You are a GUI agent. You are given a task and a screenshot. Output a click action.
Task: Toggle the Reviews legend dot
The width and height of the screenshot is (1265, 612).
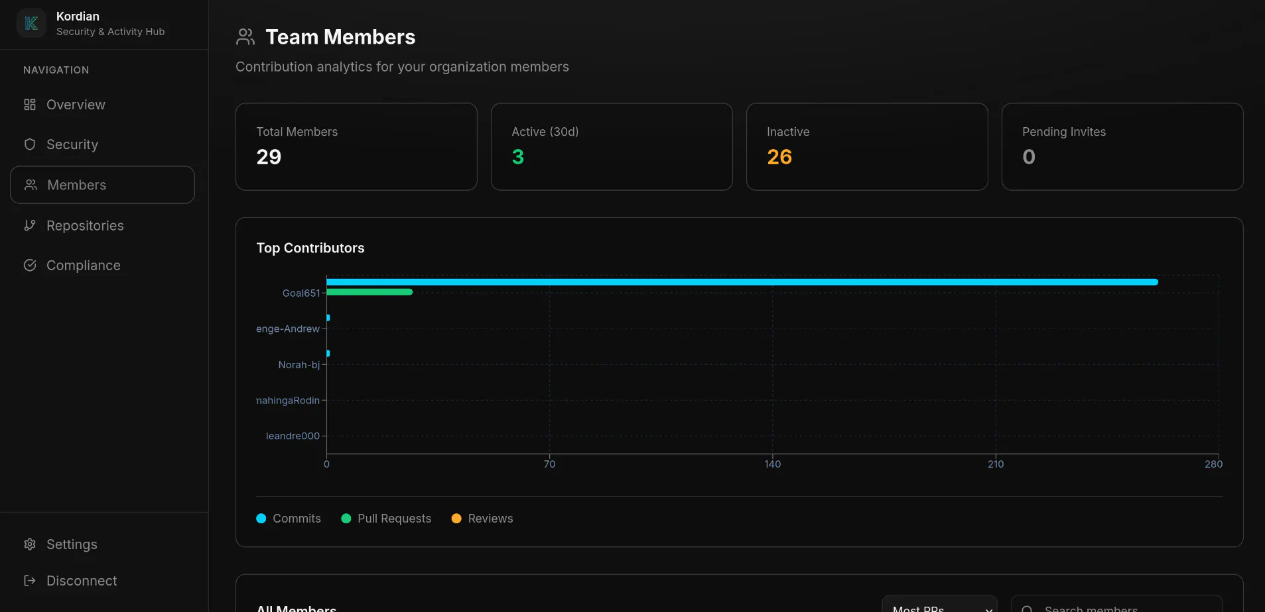pos(456,519)
